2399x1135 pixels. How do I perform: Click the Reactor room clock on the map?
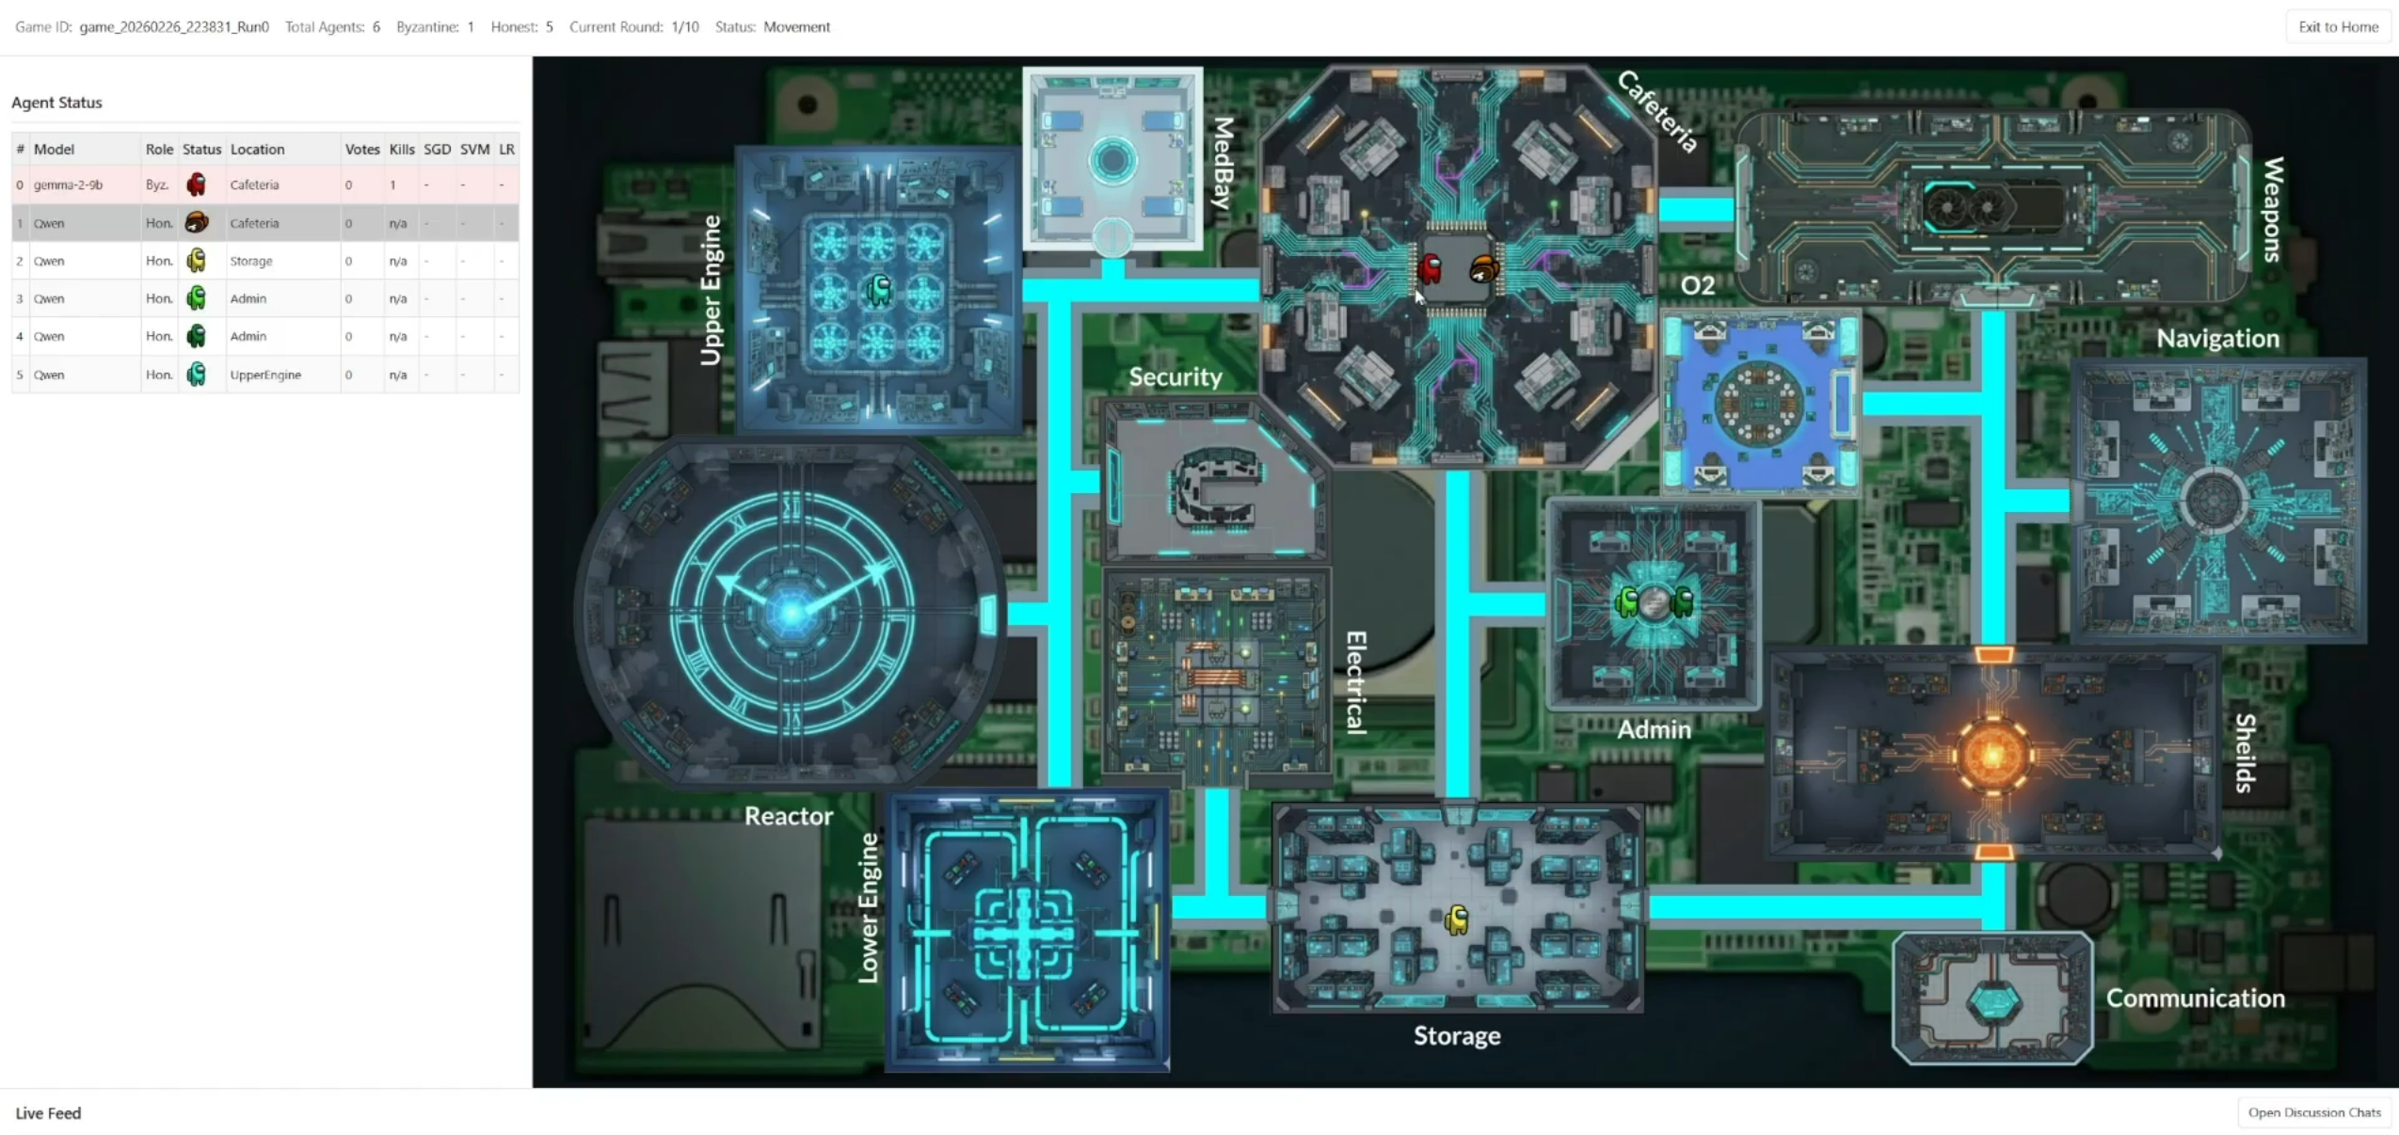pyautogui.click(x=791, y=612)
